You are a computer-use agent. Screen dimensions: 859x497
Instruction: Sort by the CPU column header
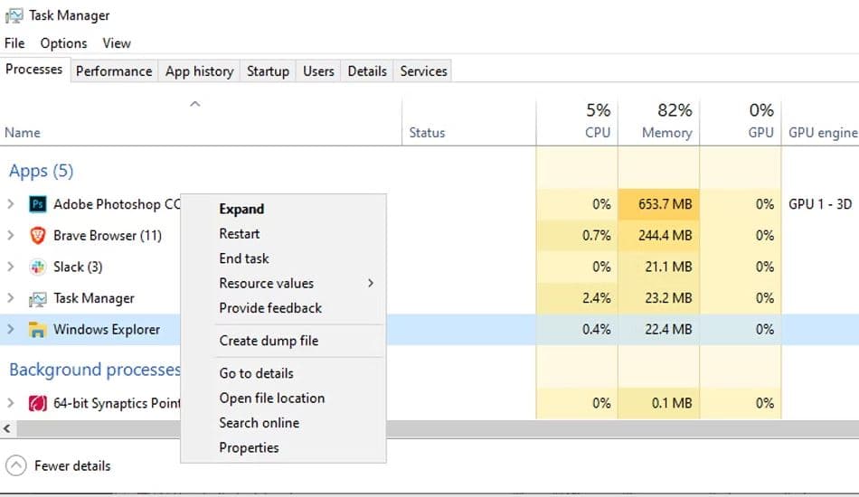577,122
